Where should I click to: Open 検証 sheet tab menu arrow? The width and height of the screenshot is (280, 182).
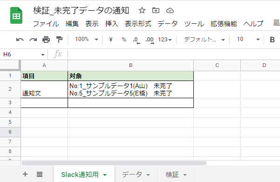point(185,175)
